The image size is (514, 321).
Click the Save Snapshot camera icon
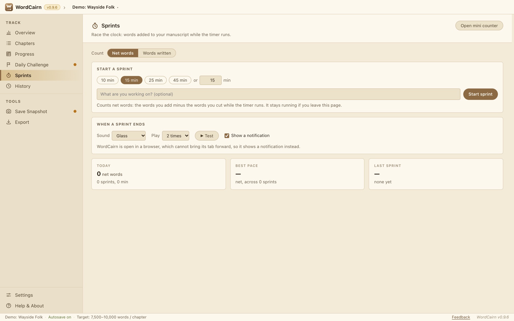point(9,111)
